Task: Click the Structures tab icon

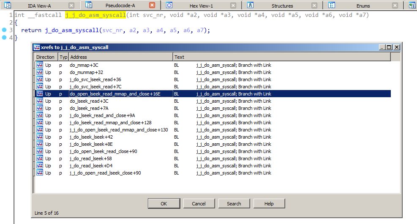Action: (250, 5)
